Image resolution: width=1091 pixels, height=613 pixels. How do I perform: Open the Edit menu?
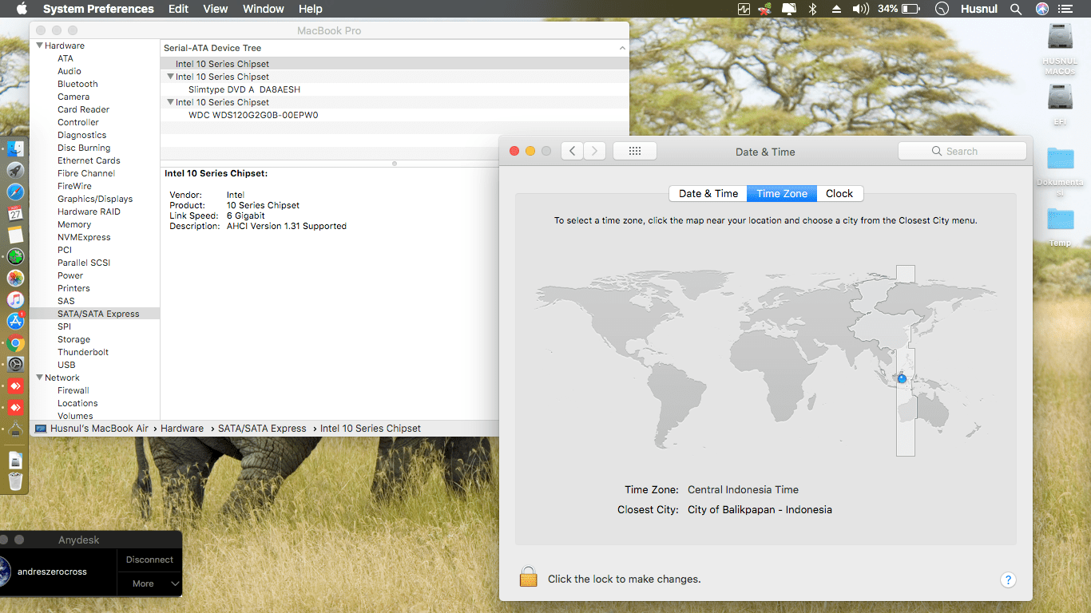pyautogui.click(x=178, y=9)
